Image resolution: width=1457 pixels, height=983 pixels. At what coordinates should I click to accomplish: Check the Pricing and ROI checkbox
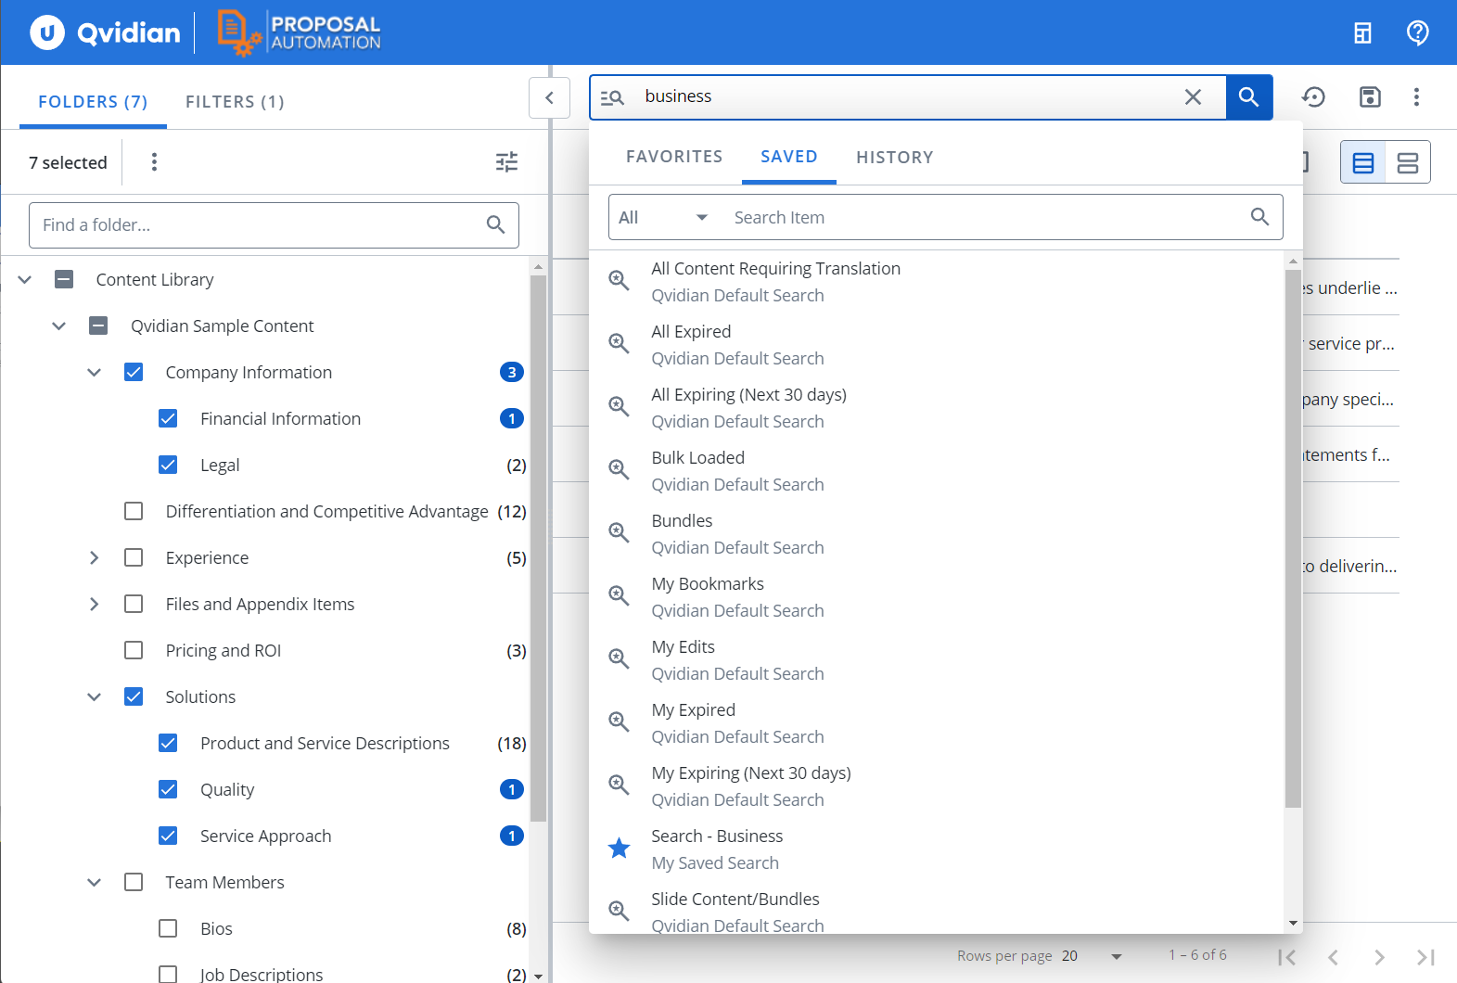point(134,650)
